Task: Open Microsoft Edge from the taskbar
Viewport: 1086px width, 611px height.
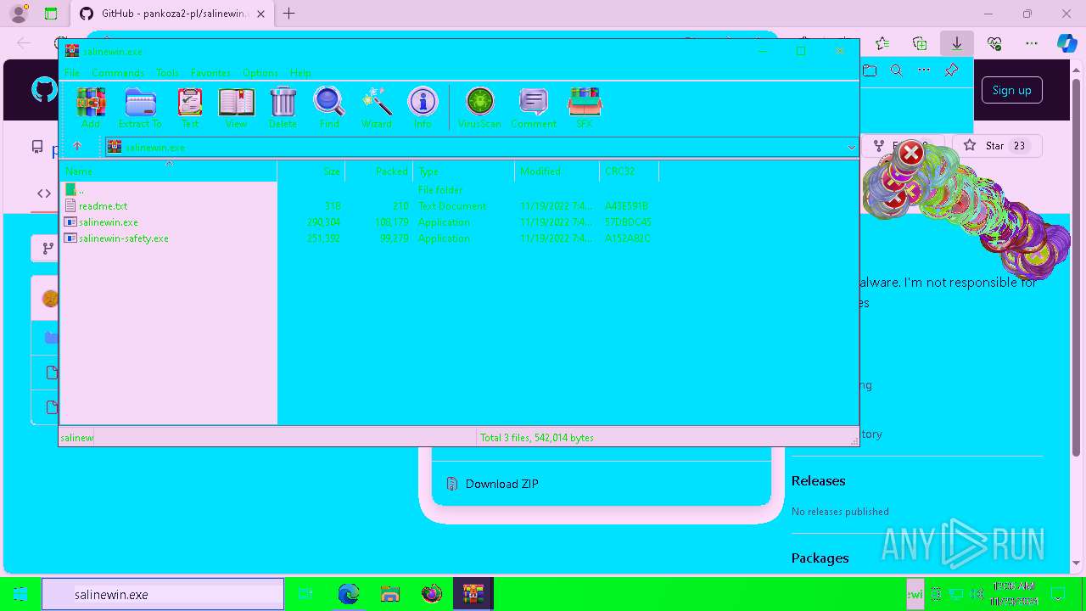Action: (348, 594)
